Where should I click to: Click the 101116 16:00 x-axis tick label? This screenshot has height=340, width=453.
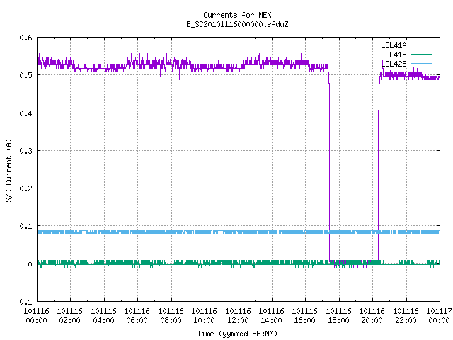coord(305,316)
